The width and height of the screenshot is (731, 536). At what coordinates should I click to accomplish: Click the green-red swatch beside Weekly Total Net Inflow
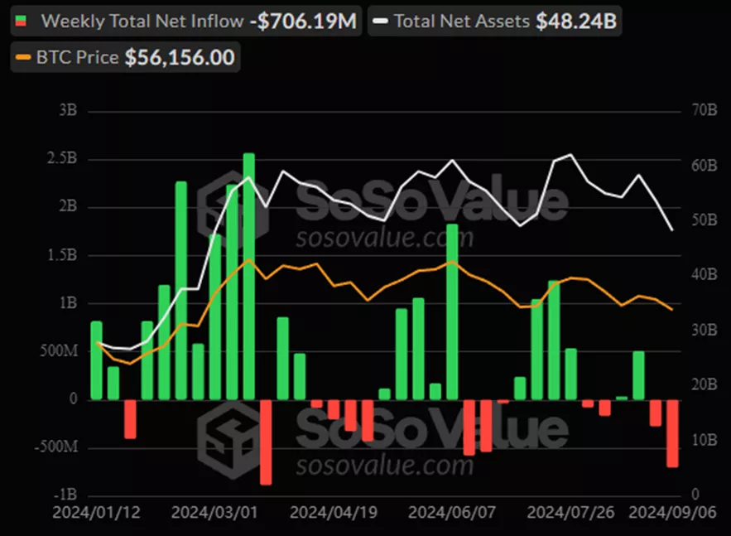click(x=22, y=21)
